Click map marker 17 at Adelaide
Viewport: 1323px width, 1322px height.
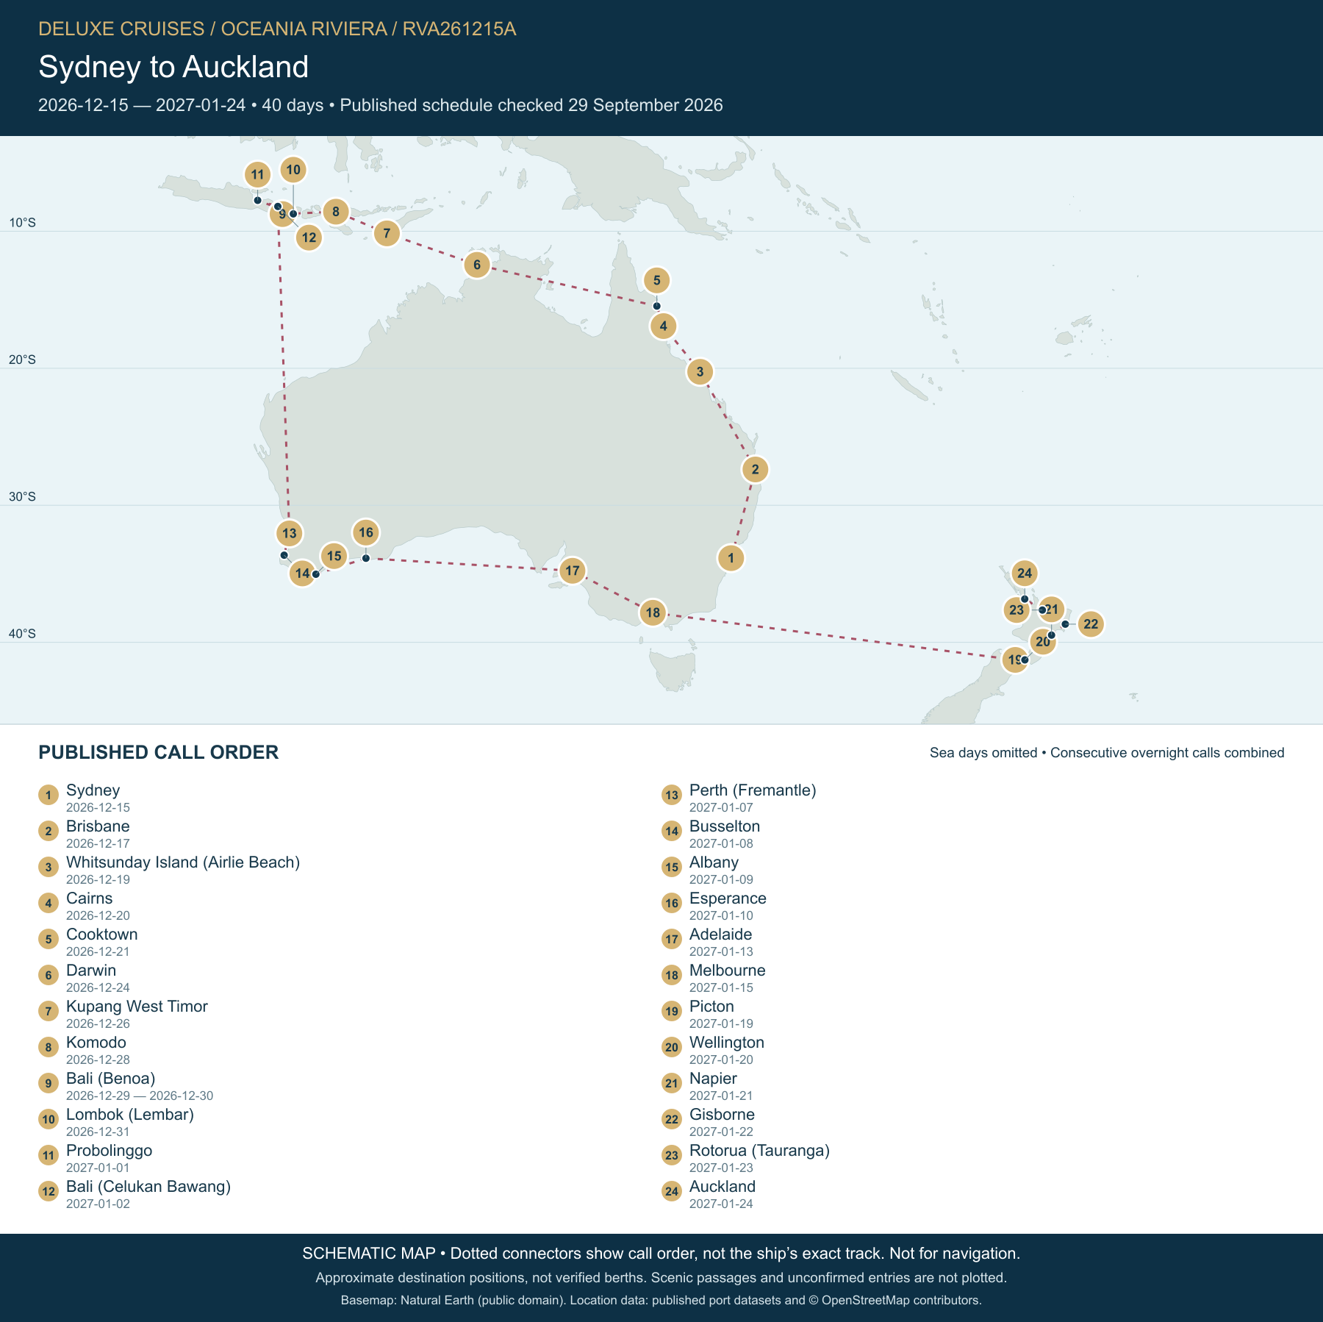point(573,571)
